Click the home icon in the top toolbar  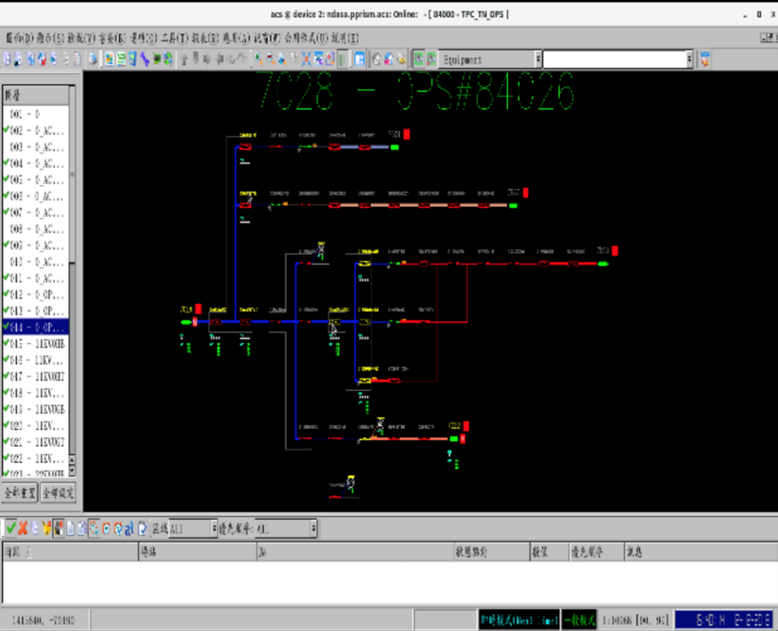[x=376, y=60]
